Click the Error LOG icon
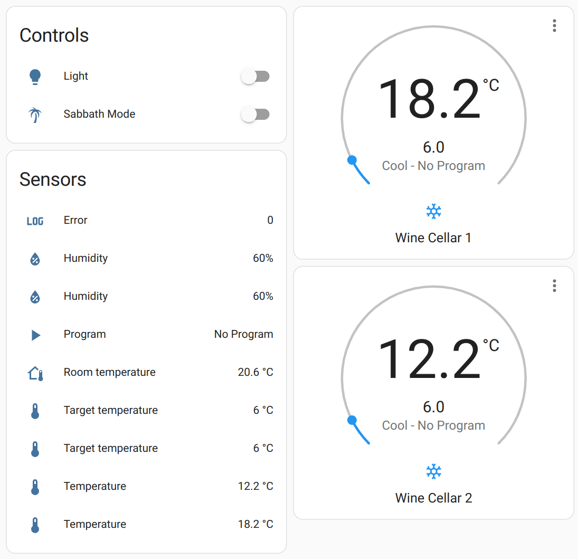578x559 pixels. click(x=35, y=221)
